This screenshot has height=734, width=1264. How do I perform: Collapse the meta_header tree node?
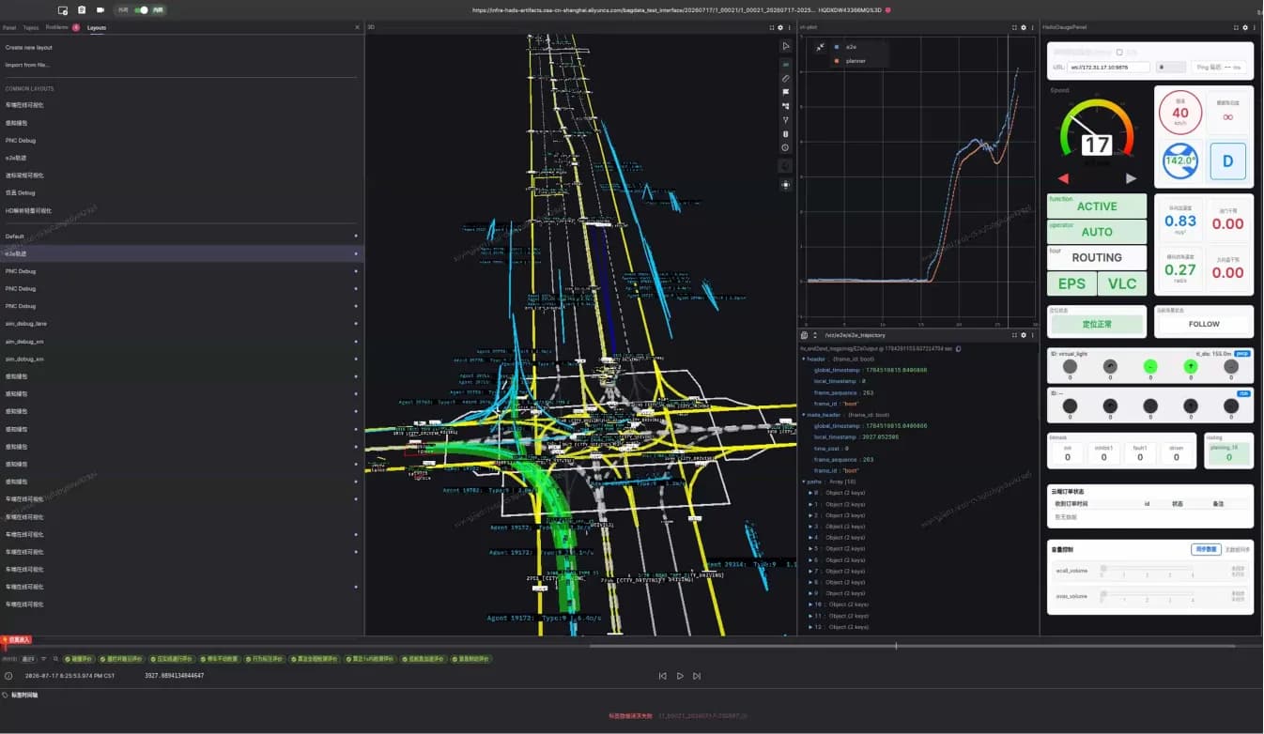pos(804,415)
